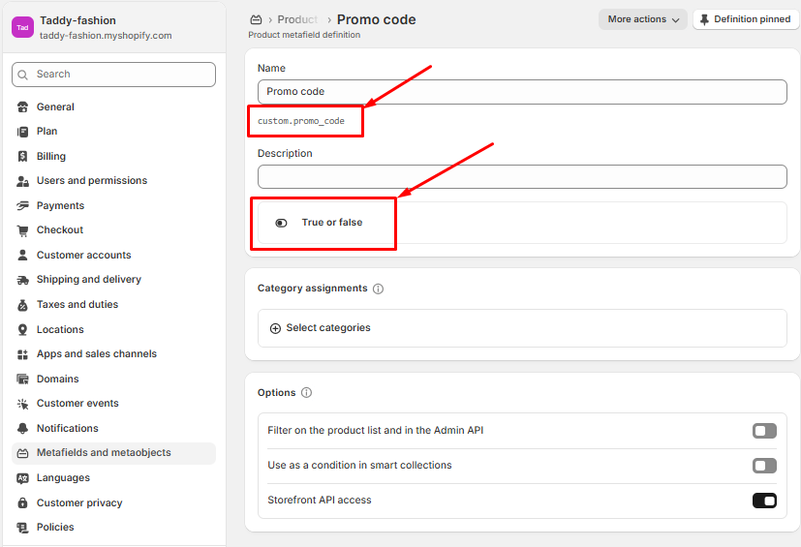The height and width of the screenshot is (547, 801).
Task: Disable Storefront API access toggle
Action: pyautogui.click(x=764, y=501)
